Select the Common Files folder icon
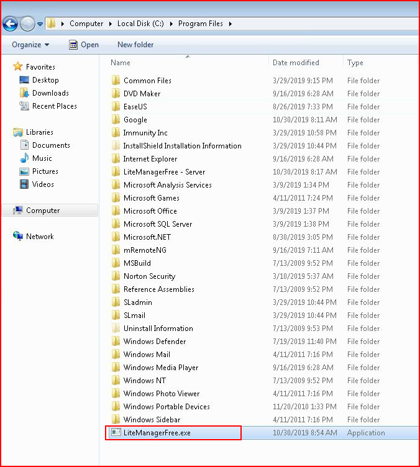The height and width of the screenshot is (467, 420). [116, 80]
